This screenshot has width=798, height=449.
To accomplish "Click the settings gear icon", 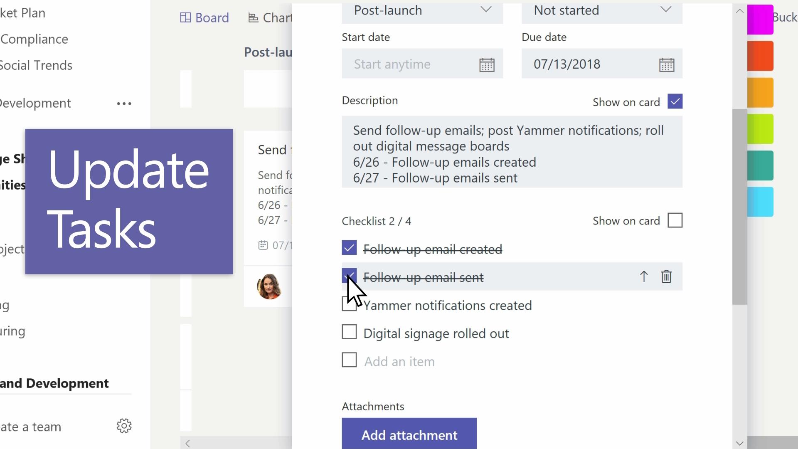I will [124, 427].
